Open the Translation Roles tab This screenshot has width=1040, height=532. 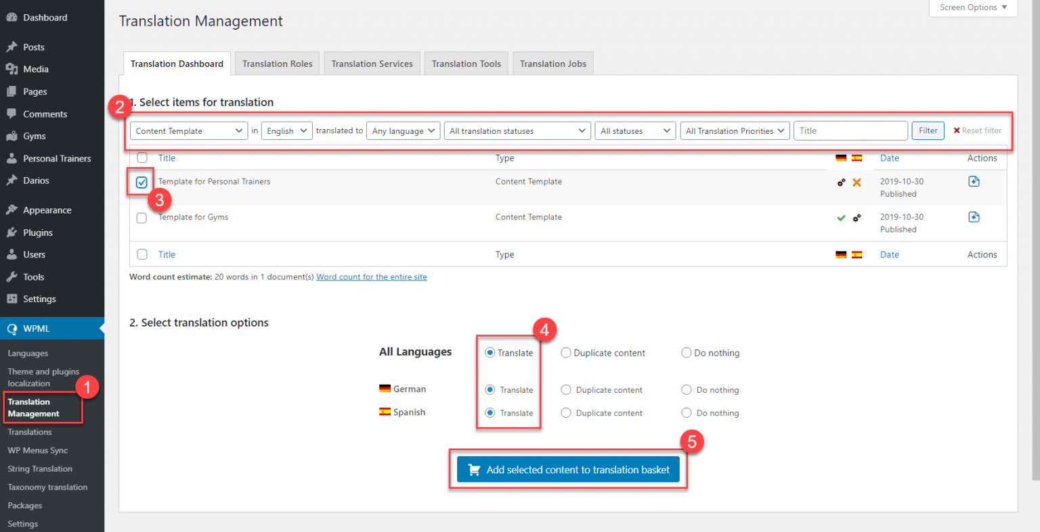277,63
